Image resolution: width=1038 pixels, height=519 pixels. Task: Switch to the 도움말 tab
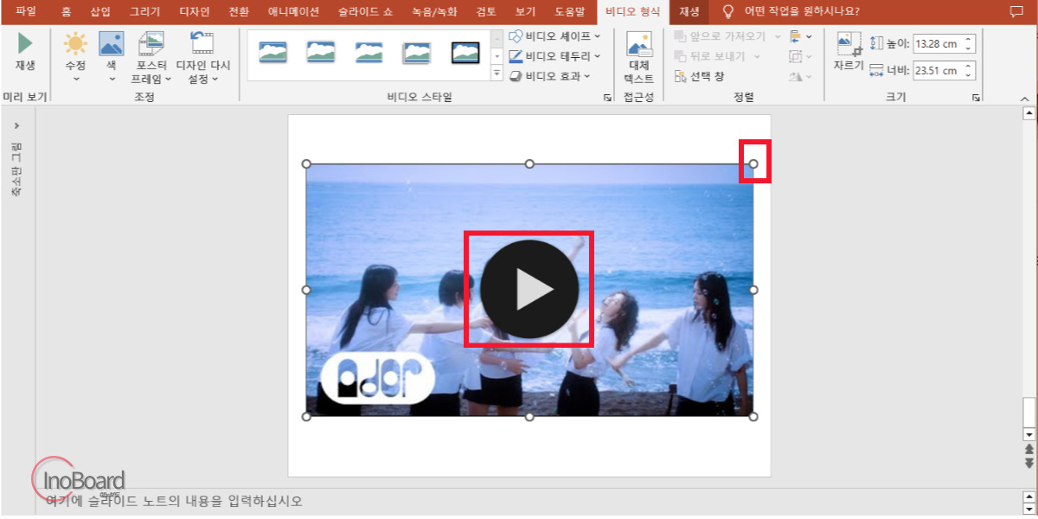click(x=570, y=12)
